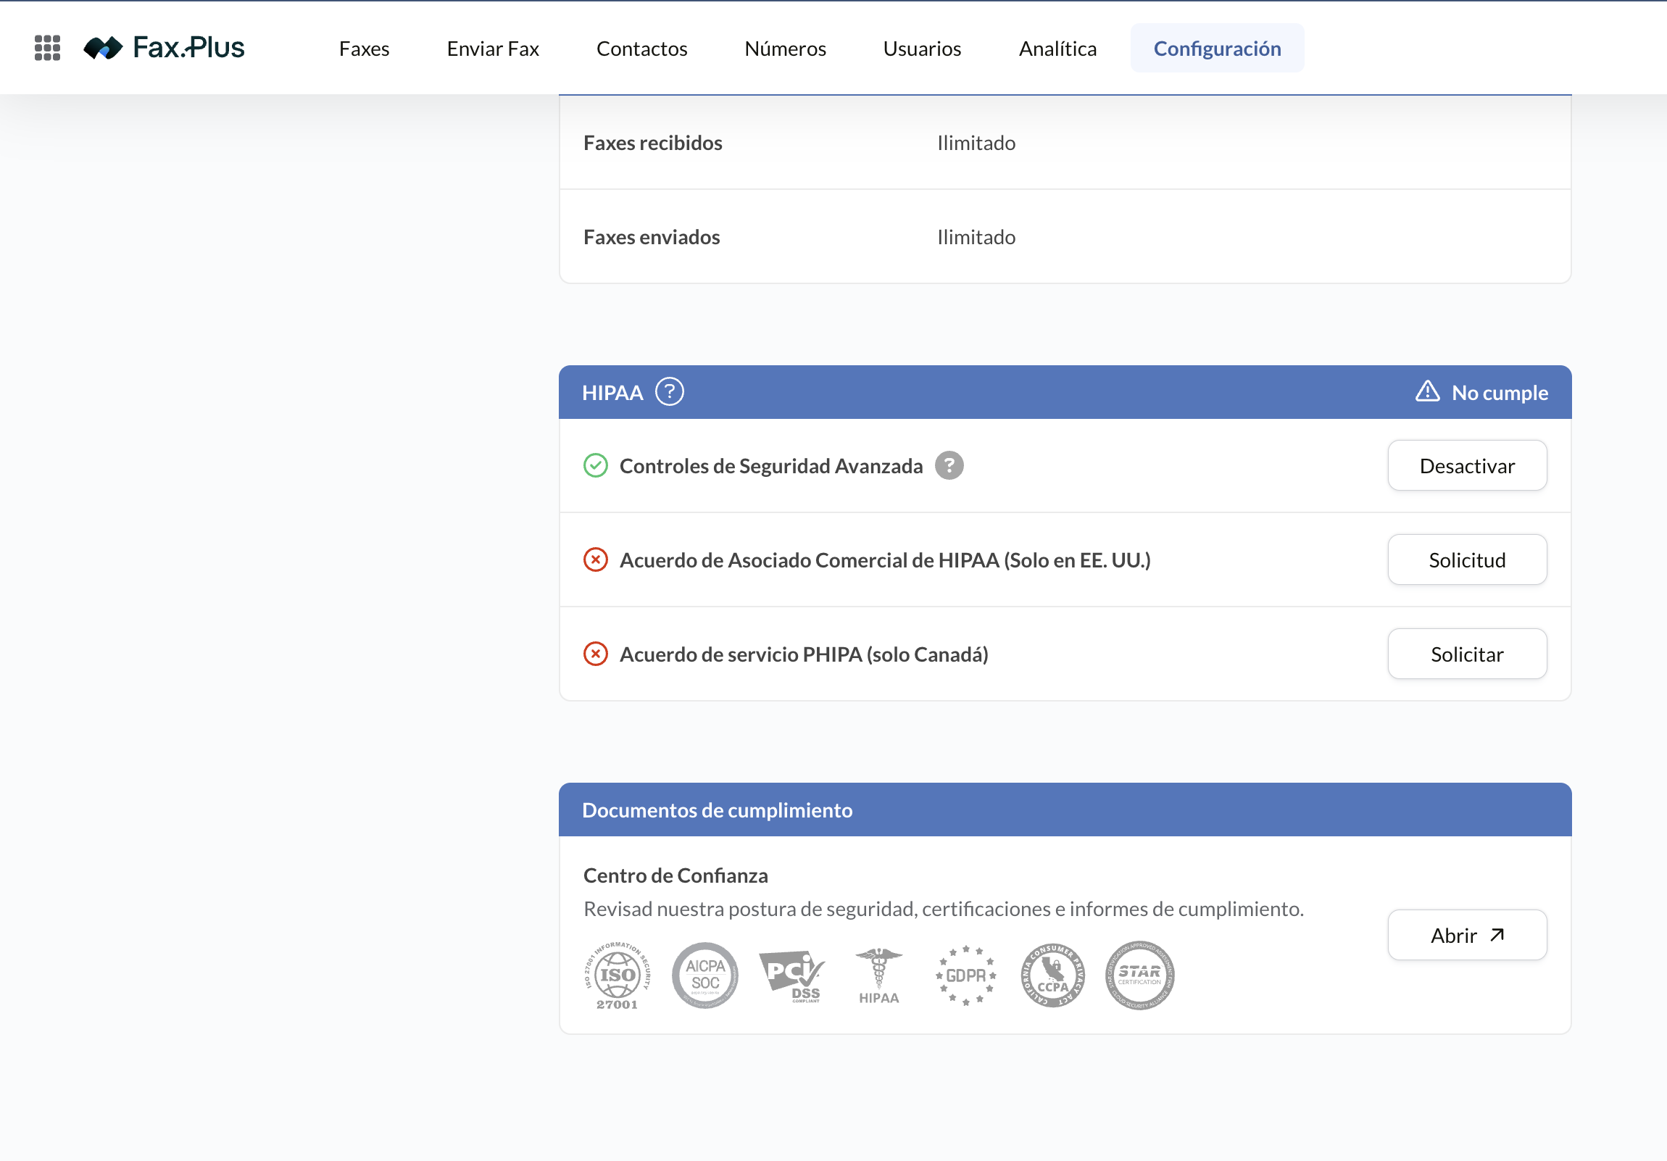The height and width of the screenshot is (1161, 1667).
Task: Click the GDPR stars badge
Action: 965,977
